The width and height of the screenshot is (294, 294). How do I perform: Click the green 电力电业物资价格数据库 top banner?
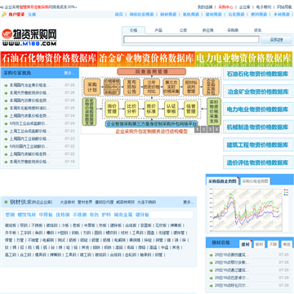pos(244,59)
